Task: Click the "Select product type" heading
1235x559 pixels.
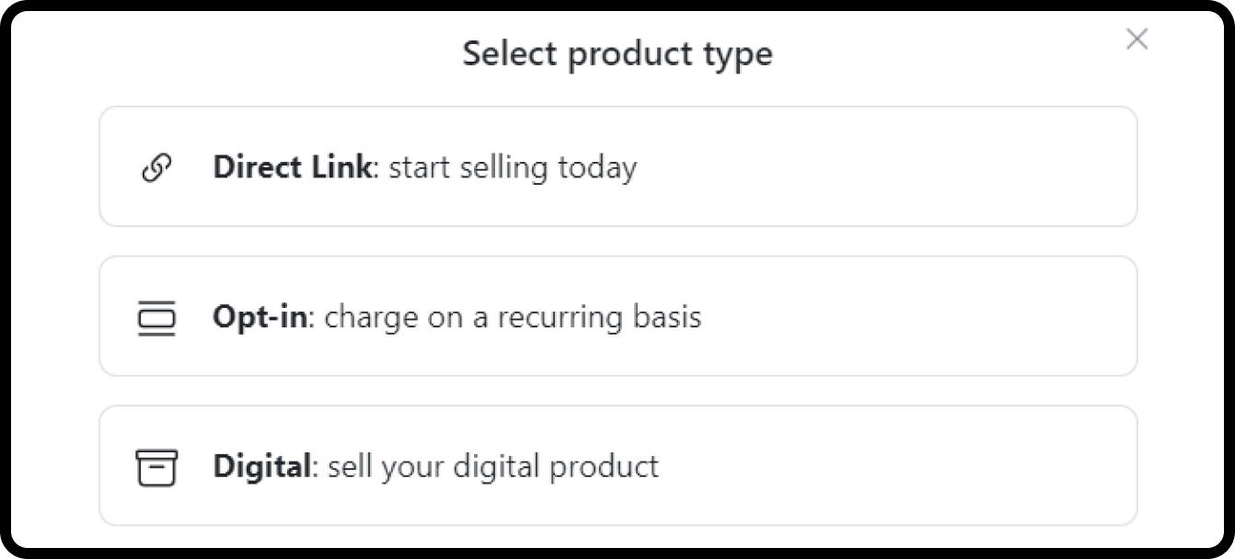Action: pos(617,53)
